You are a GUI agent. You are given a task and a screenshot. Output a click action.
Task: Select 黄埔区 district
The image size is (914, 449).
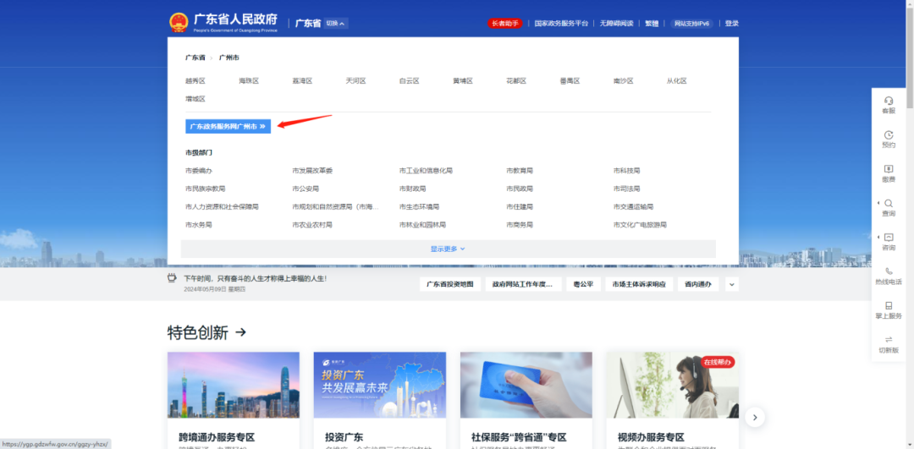point(463,81)
